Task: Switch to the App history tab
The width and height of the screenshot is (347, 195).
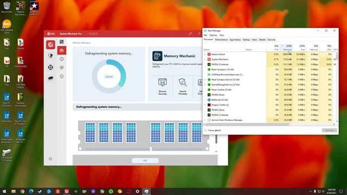Action: click(x=235, y=40)
